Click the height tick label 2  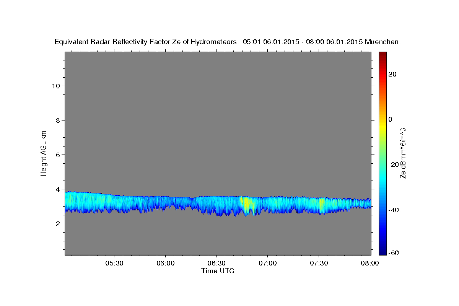58,224
